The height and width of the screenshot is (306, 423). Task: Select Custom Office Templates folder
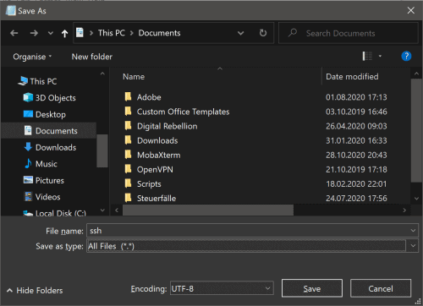[183, 112]
